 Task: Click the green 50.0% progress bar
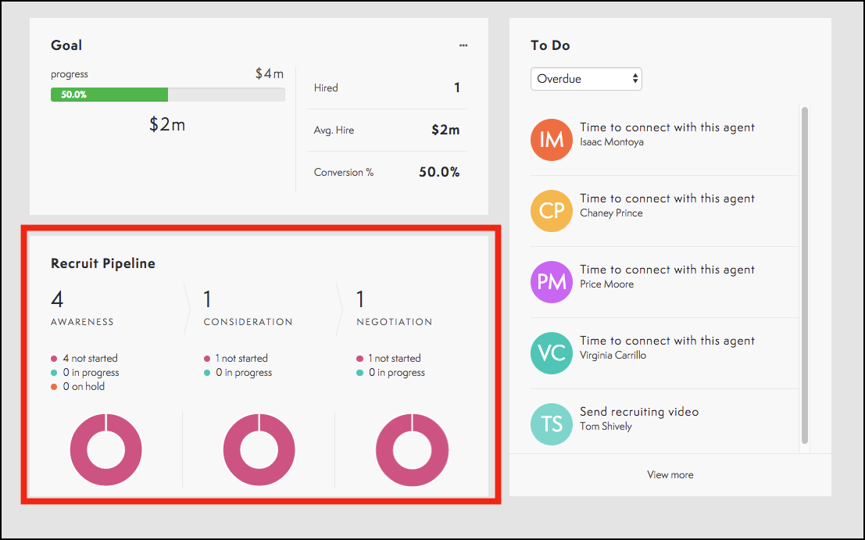(109, 95)
